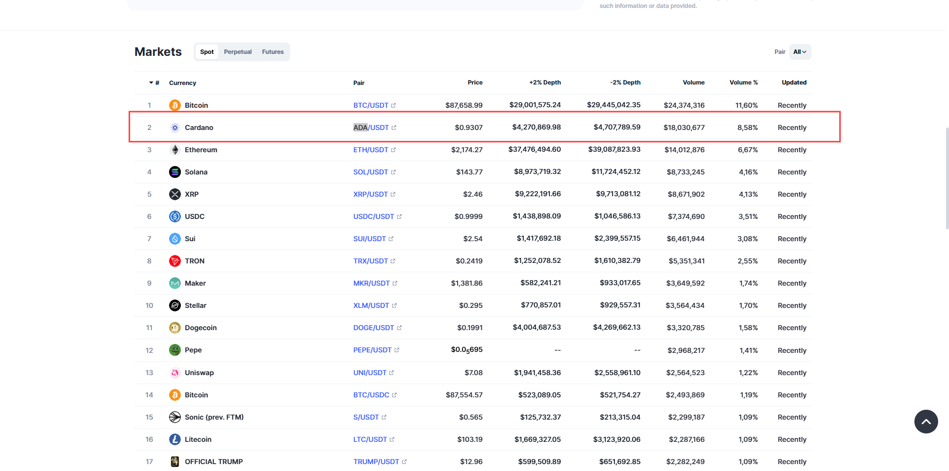Viewport: 949px width, 471px height.
Task: Click the Pepe coin icon
Action: (175, 350)
